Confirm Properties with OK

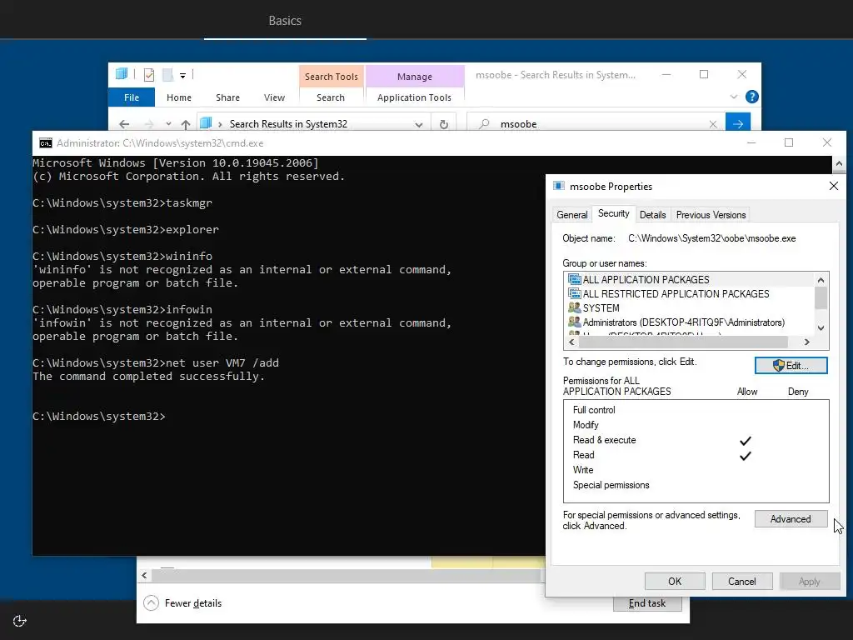pyautogui.click(x=675, y=581)
